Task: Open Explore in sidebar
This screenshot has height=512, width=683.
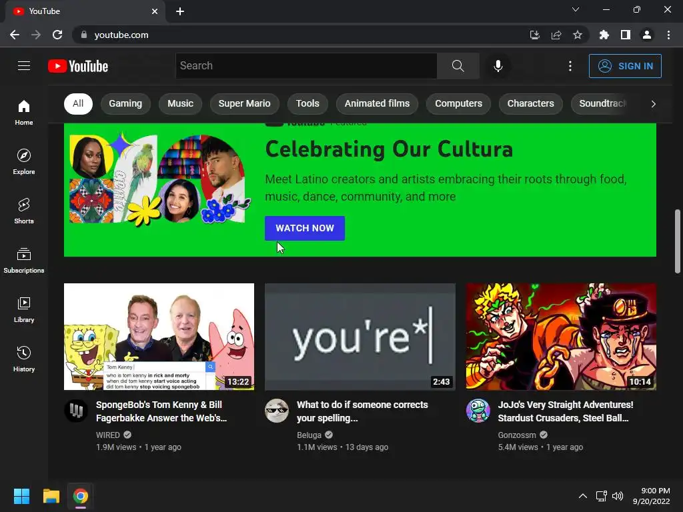Action: pyautogui.click(x=24, y=161)
